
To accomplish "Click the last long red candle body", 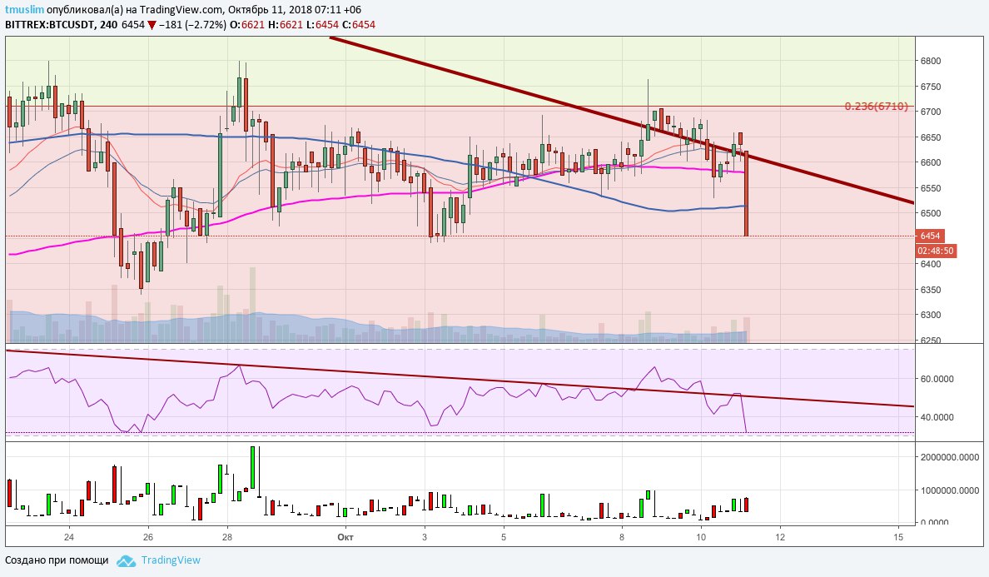I will 746,194.
